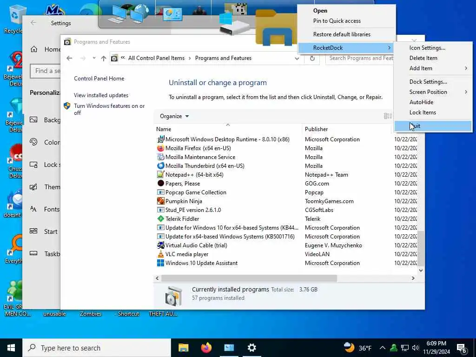The height and width of the screenshot is (357, 476).
Task: Expand the address bar history dropdown
Action: [297, 58]
